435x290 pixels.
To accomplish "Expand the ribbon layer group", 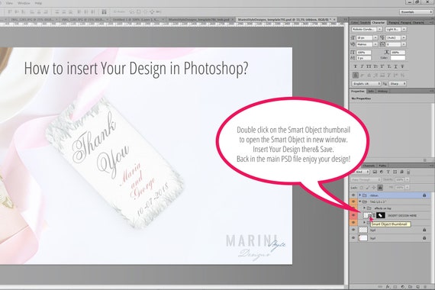I will 359,195.
